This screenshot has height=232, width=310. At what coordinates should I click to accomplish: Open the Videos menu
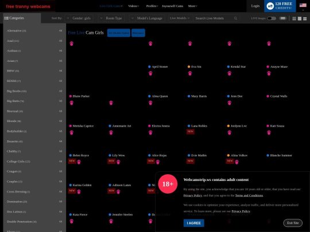click(134, 6)
